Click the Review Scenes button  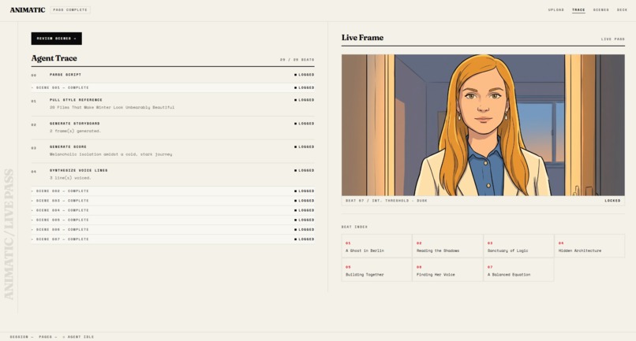[56, 39]
